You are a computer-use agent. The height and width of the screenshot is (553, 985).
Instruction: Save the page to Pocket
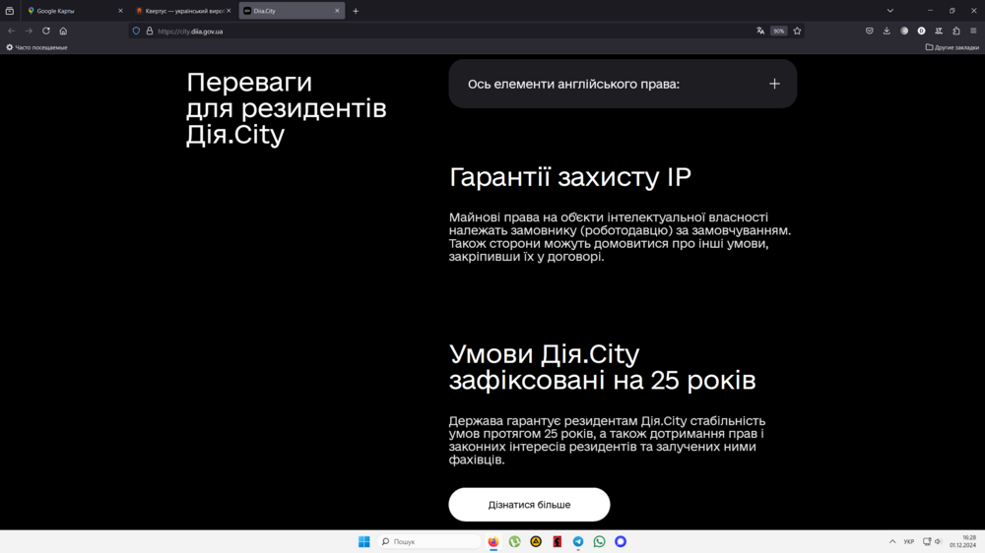[x=870, y=31]
